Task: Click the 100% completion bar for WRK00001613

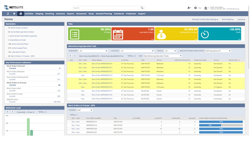Action: pos(221,122)
